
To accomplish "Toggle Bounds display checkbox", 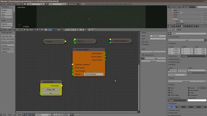I will point(189,88).
